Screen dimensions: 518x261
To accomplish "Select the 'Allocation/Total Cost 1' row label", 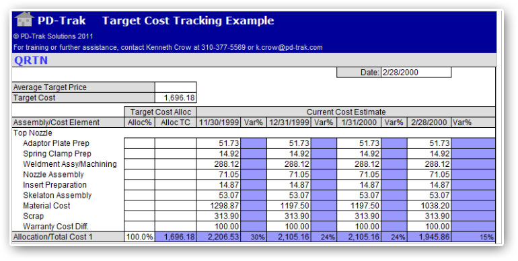I will pyautogui.click(x=68, y=237).
